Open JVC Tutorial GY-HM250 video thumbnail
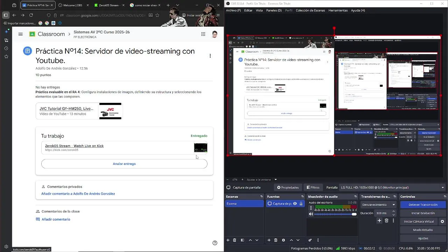448x252 pixels. (110, 111)
